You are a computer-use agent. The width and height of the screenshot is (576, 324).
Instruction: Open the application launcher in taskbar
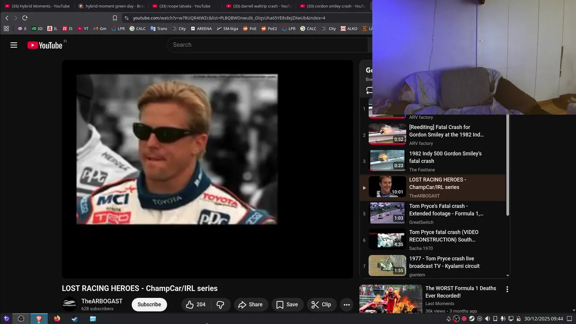click(6, 319)
